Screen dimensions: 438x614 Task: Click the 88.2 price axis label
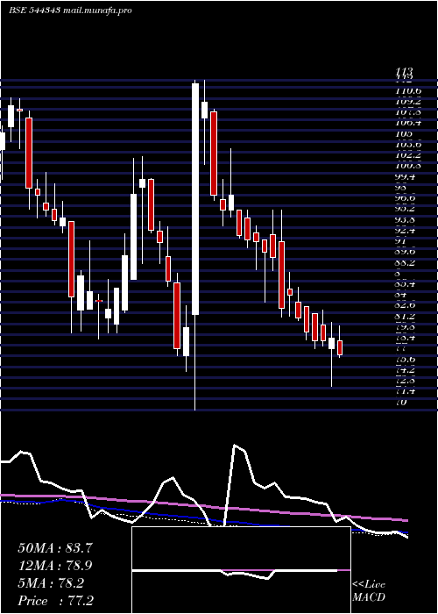406,263
